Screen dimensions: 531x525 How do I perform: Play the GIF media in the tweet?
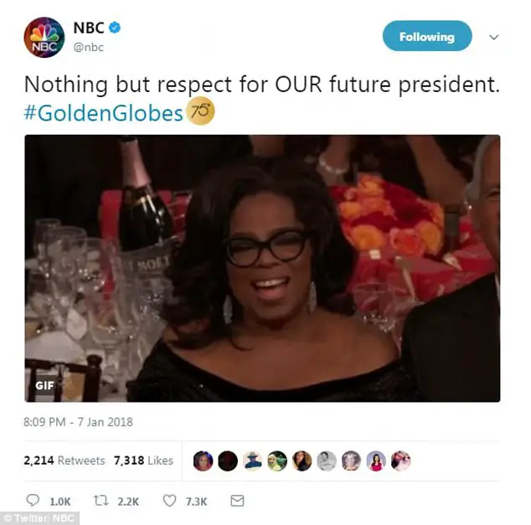pos(262,269)
